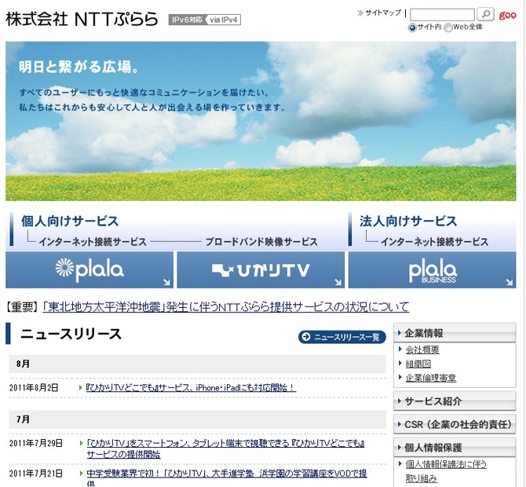Click the search magnifier button
Viewport: 526px width, 487px height.
click(486, 14)
